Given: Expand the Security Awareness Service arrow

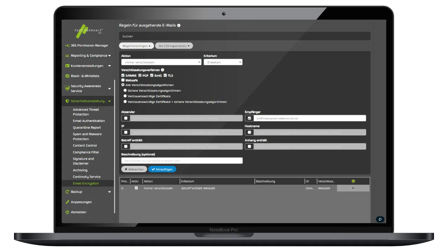Looking at the screenshot, I should pyautogui.click(x=109, y=89).
